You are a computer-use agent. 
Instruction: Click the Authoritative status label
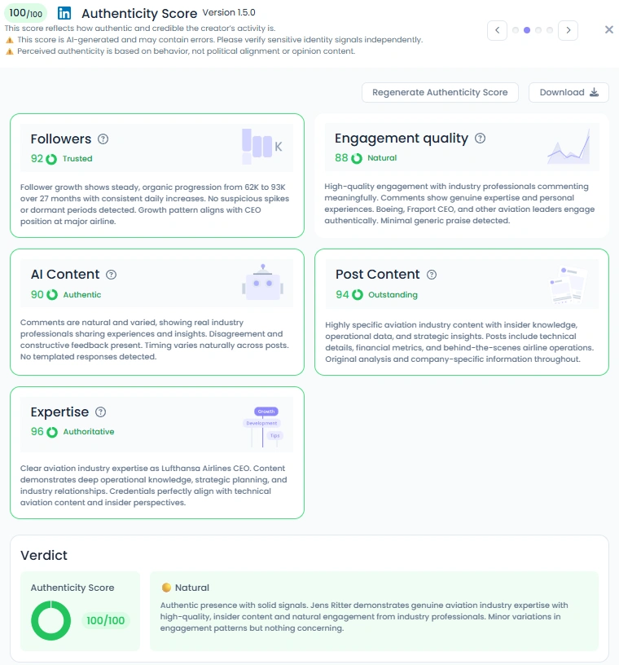tap(89, 432)
